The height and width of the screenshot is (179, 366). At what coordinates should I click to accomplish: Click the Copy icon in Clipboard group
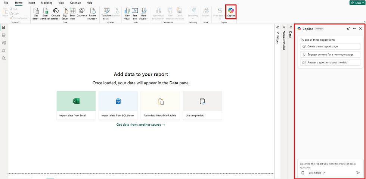(x=15, y=13)
